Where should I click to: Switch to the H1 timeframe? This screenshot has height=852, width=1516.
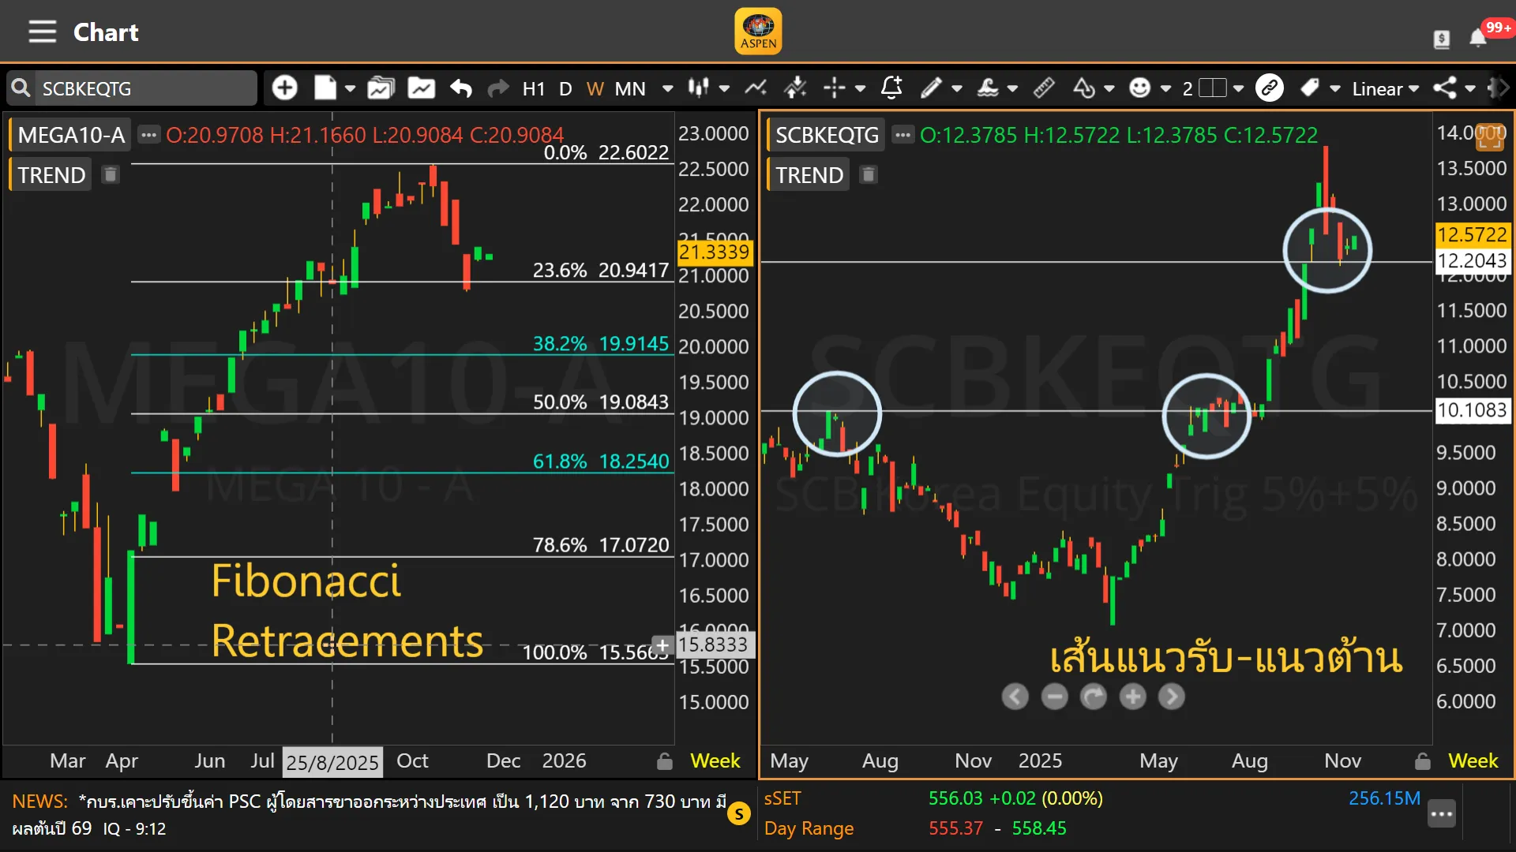(x=533, y=88)
